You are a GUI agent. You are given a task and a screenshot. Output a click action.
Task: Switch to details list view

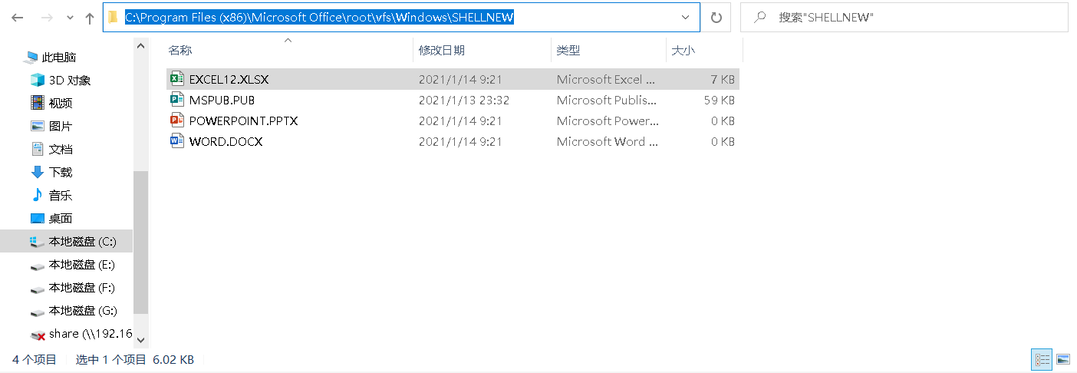[1042, 359]
